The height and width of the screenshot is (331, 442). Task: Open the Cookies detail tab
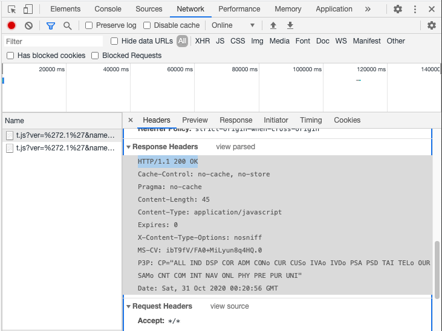(347, 120)
